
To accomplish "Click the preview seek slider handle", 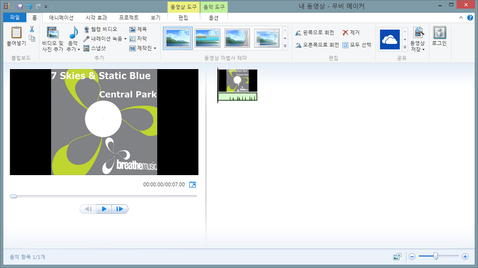I will (14, 197).
